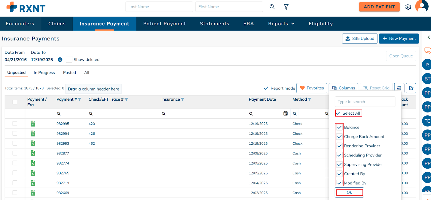Uncheck the Report mode checkbox

(x=266, y=88)
